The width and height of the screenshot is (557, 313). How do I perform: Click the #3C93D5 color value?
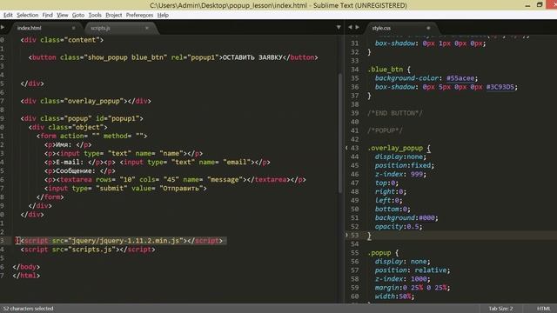tap(500, 87)
